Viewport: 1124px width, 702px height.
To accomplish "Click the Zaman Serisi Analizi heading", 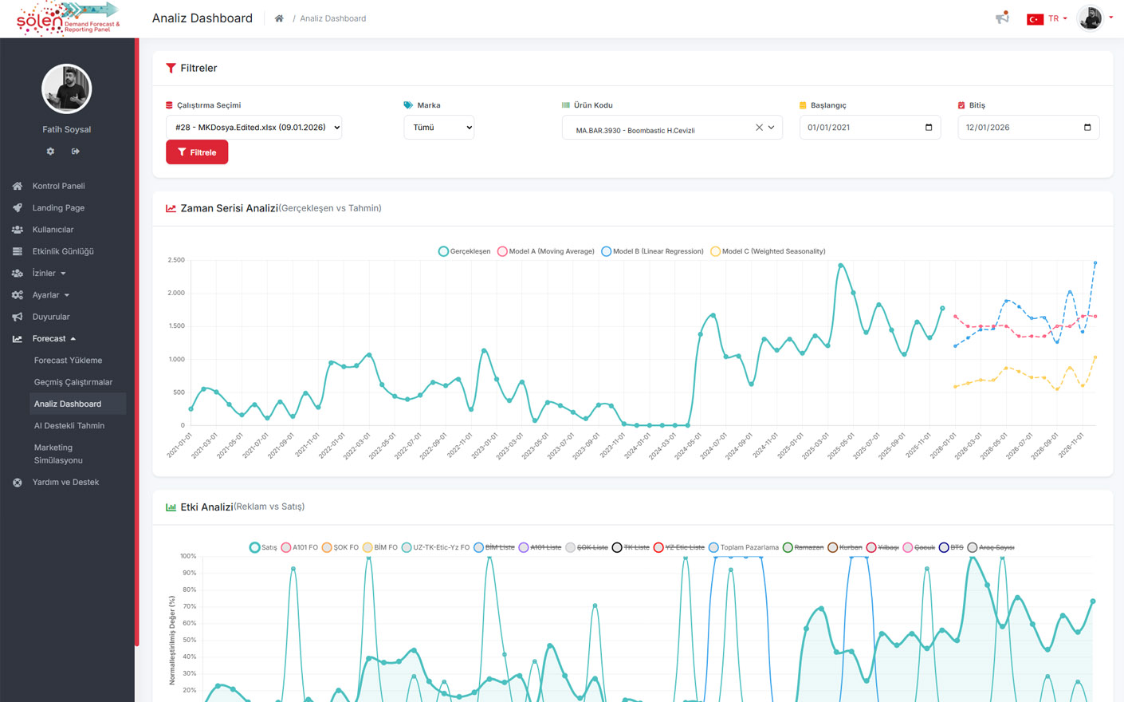I will click(x=230, y=208).
